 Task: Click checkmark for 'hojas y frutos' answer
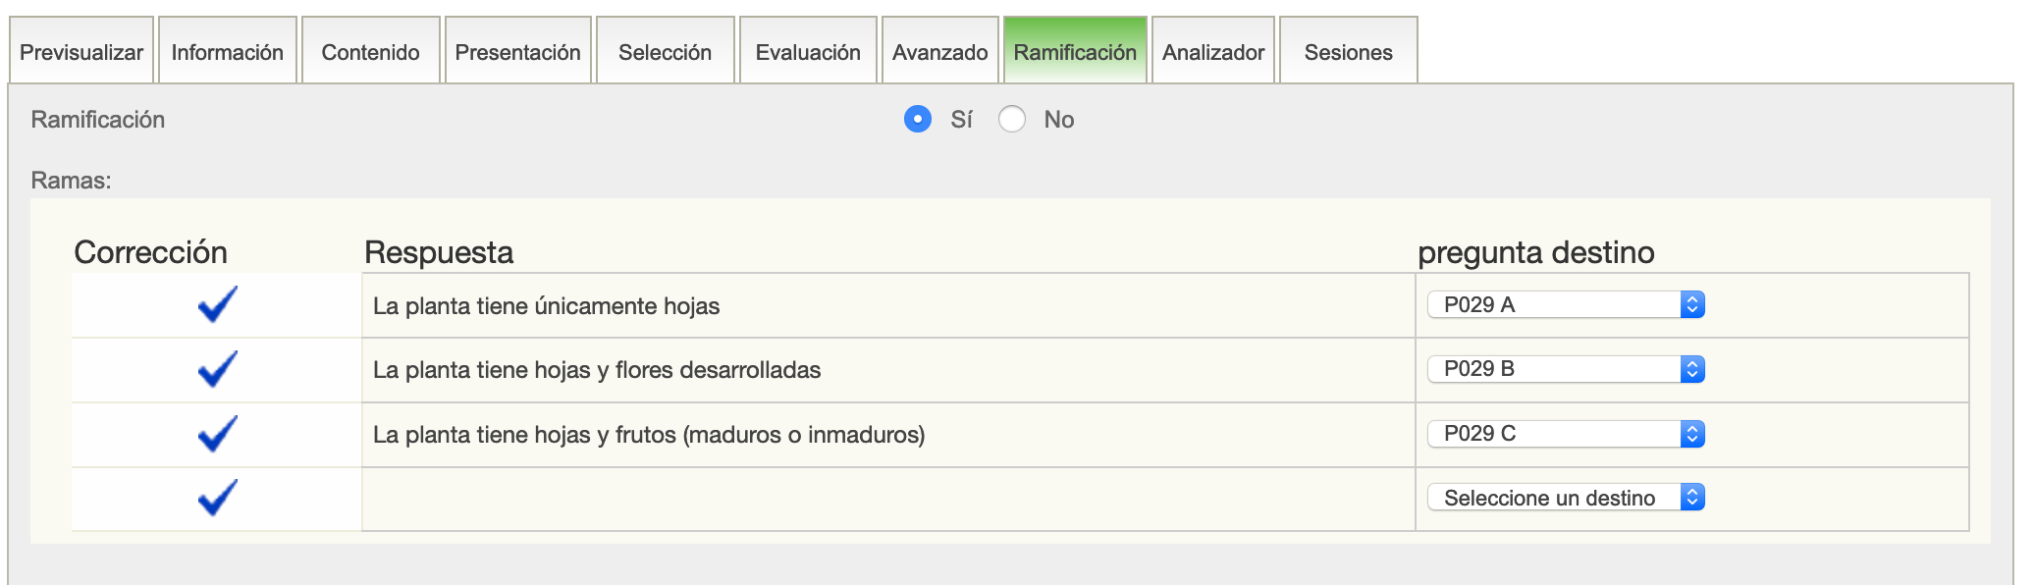point(217,434)
